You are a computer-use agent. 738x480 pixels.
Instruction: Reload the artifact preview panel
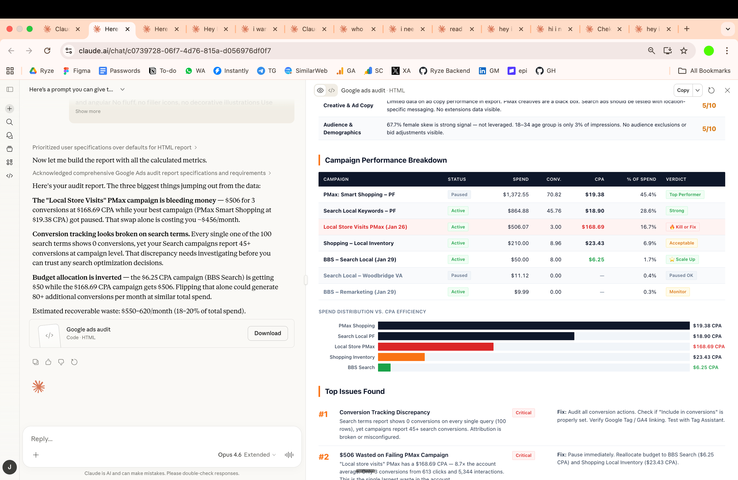[x=711, y=90]
